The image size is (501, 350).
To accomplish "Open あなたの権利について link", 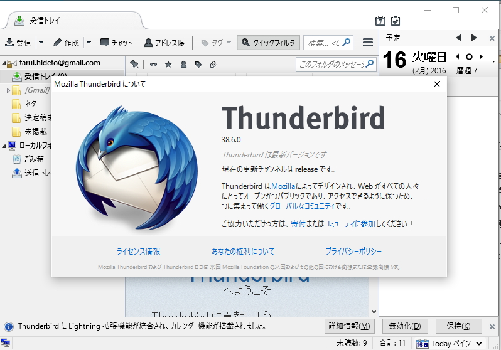I will click(x=243, y=252).
